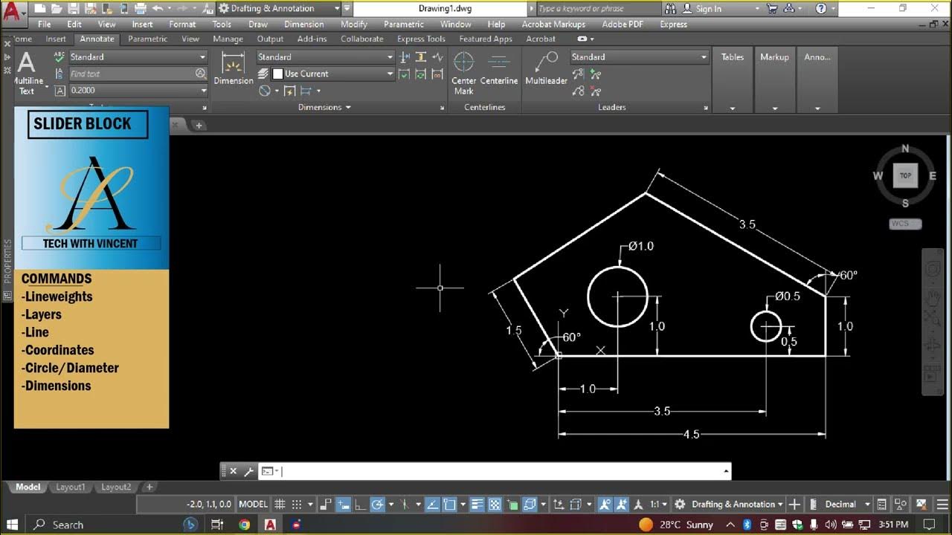Add a new layout with the plus button

click(x=149, y=487)
